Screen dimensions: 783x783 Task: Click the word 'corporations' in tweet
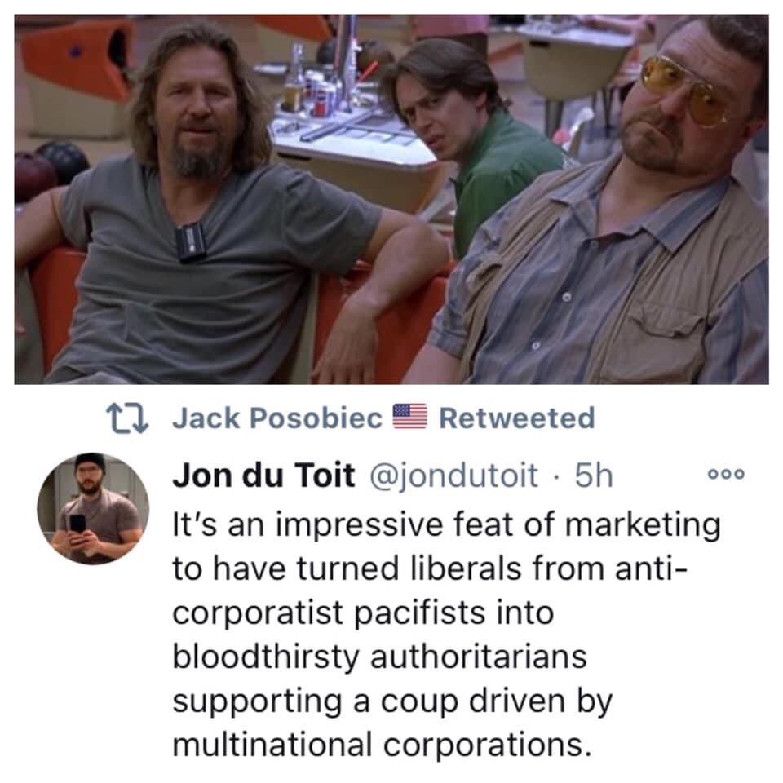click(483, 745)
